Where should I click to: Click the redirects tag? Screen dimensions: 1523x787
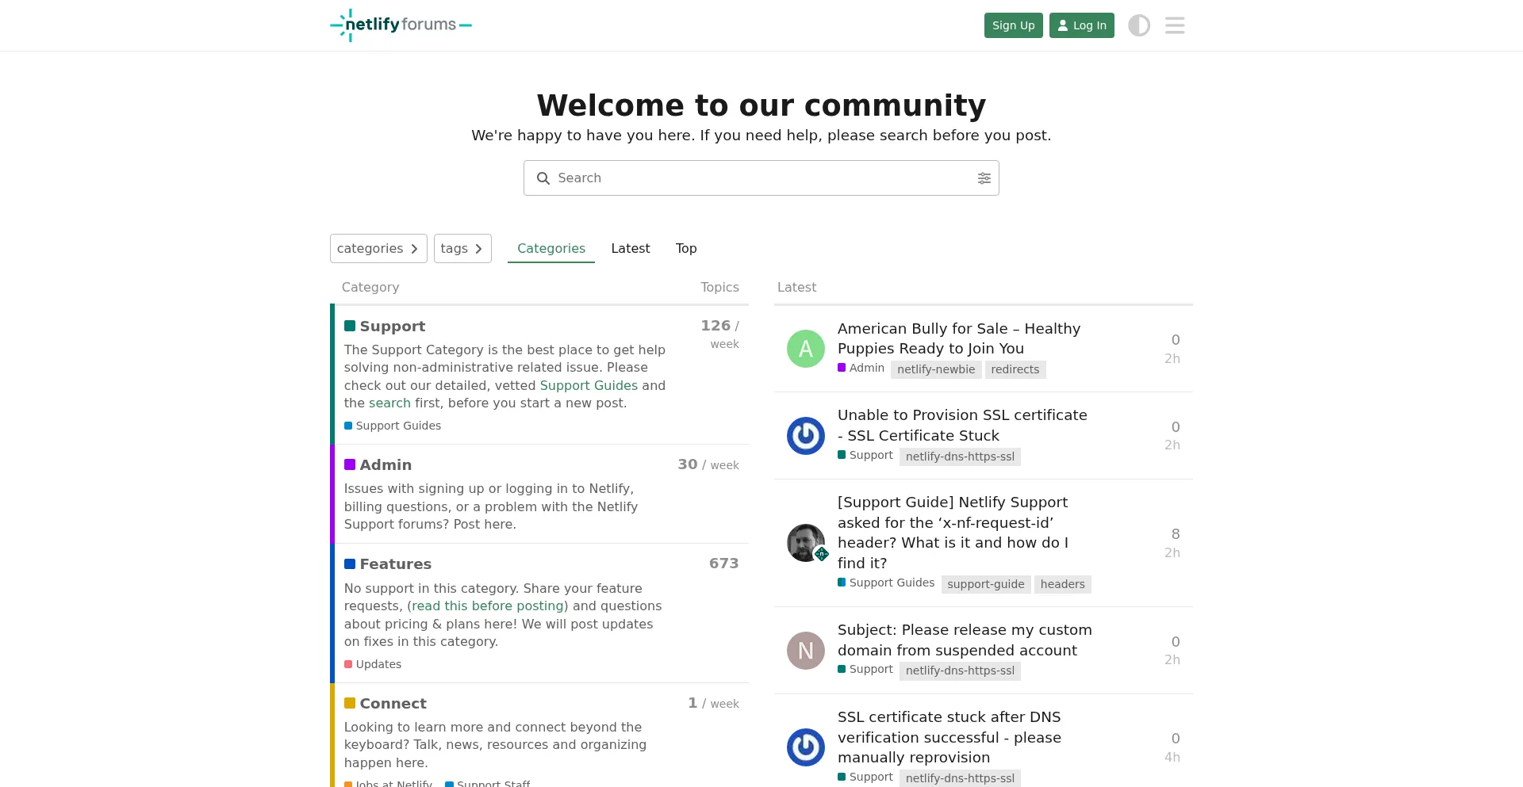coord(1015,369)
